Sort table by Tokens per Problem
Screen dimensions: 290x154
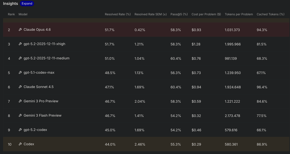coord(239,14)
